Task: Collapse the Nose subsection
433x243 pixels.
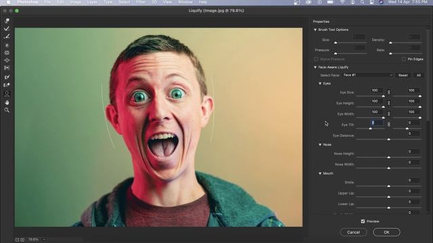Action: (x=320, y=144)
